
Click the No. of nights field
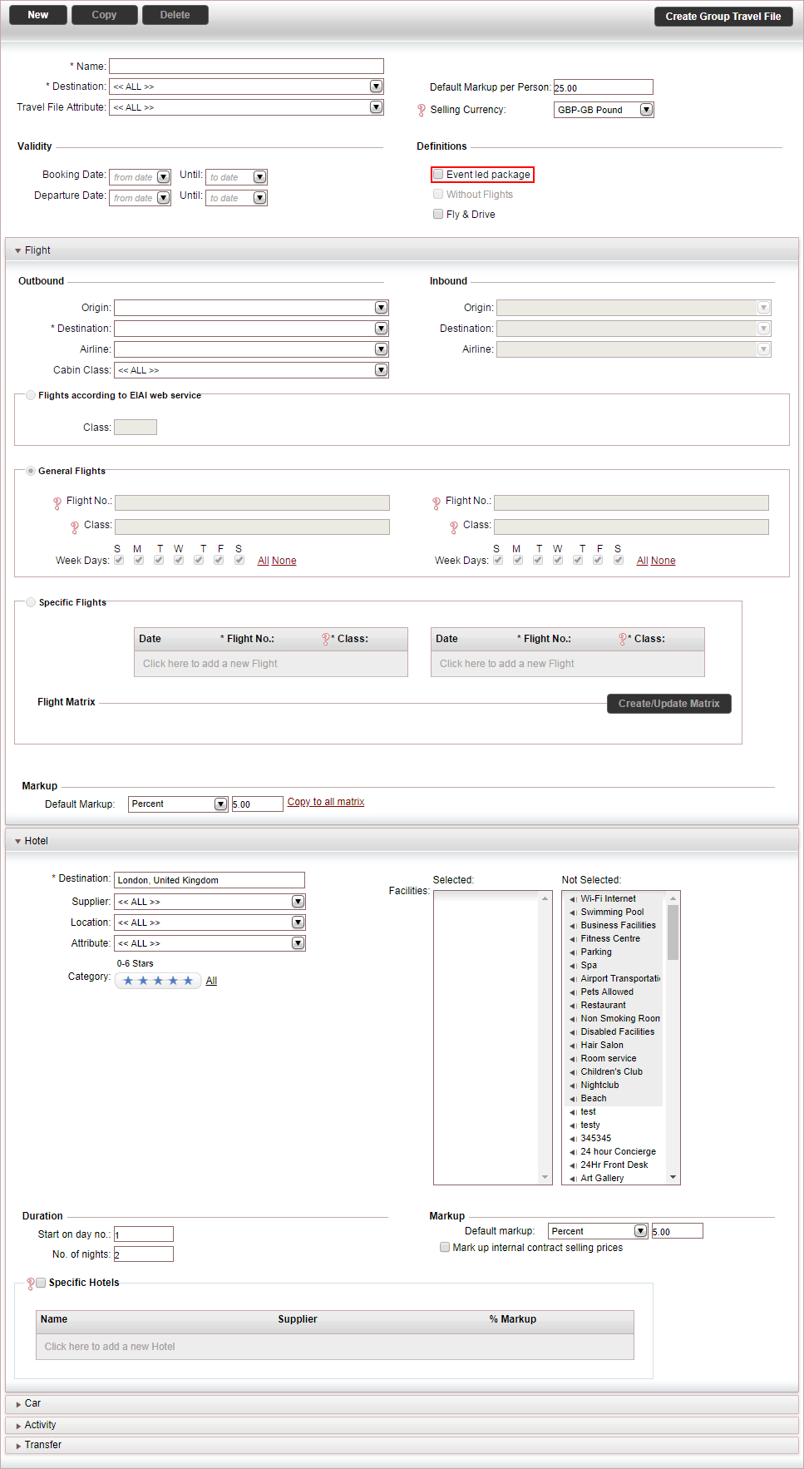click(x=144, y=1254)
